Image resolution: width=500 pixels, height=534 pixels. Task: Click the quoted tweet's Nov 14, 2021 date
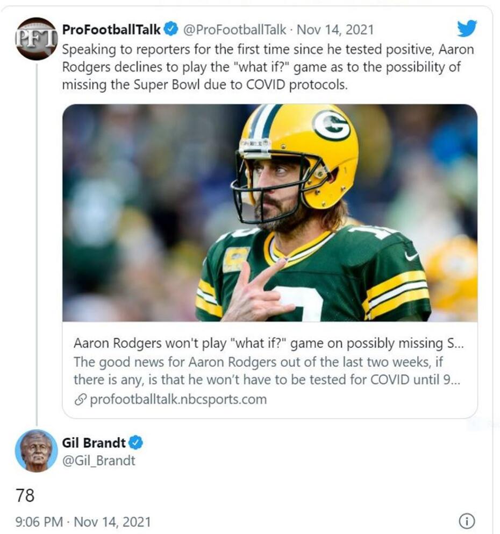(335, 29)
